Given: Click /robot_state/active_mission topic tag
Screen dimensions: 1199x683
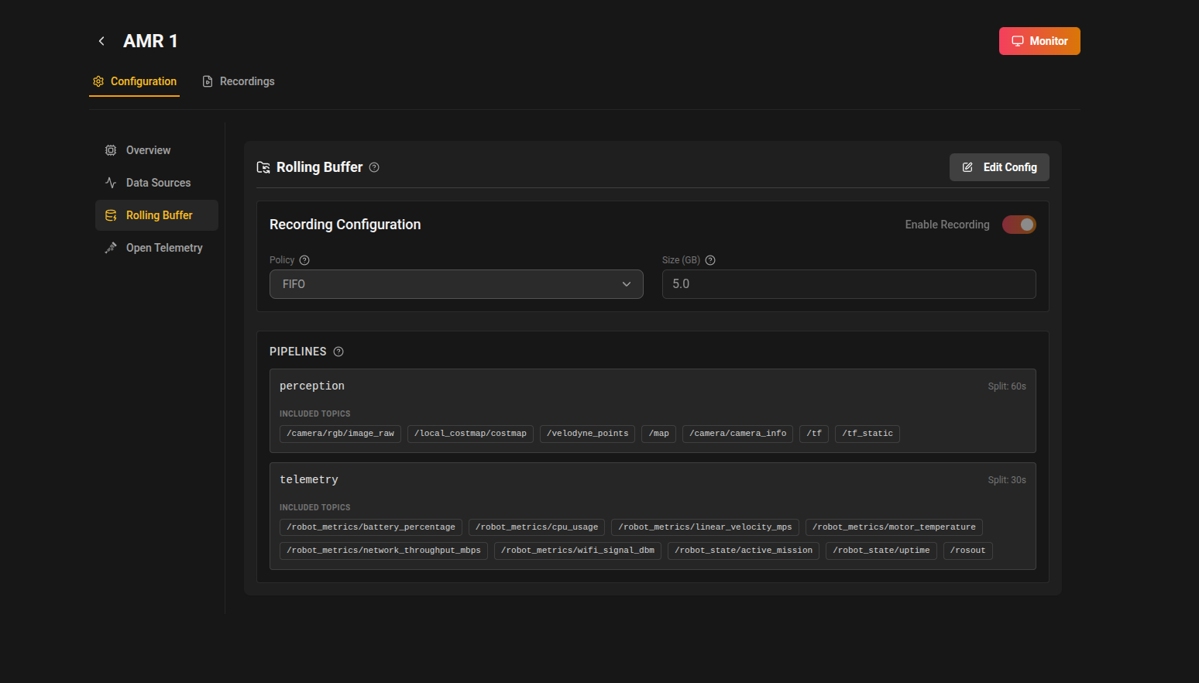Looking at the screenshot, I should (x=744, y=551).
